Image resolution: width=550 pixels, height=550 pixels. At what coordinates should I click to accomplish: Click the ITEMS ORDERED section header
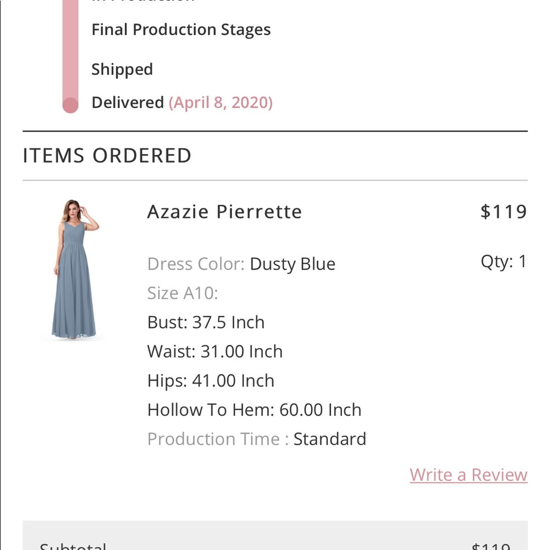click(x=107, y=156)
